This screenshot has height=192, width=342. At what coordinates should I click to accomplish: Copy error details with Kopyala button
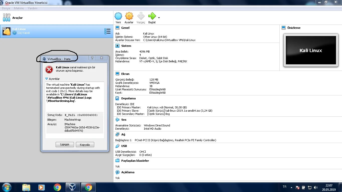[85, 145]
